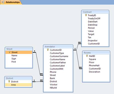Click the PhoneHall field in Rooms
Screen dimensions: 114x94
94,66
